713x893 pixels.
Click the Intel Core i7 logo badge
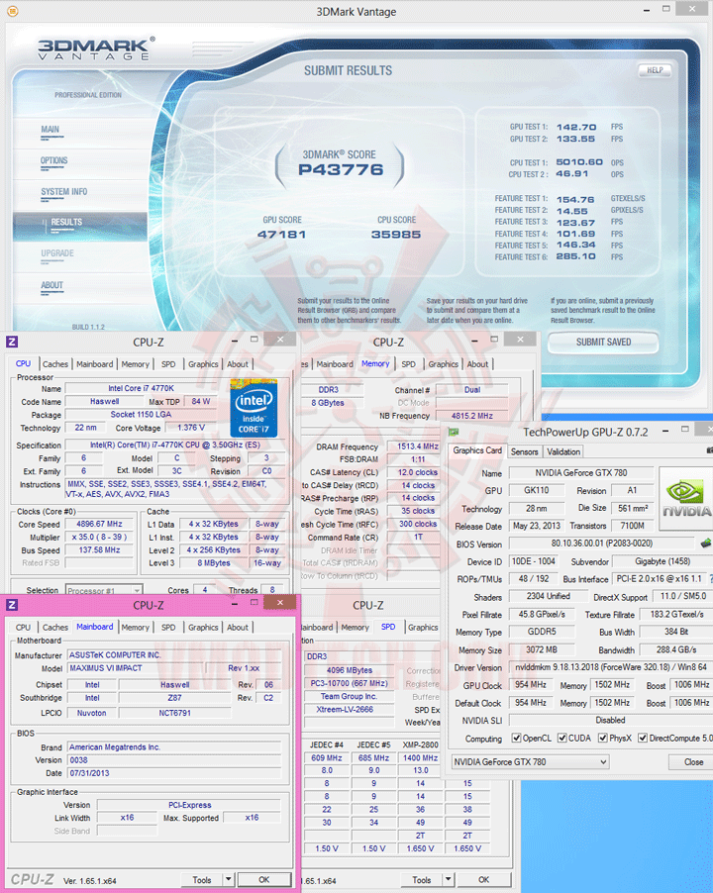254,408
